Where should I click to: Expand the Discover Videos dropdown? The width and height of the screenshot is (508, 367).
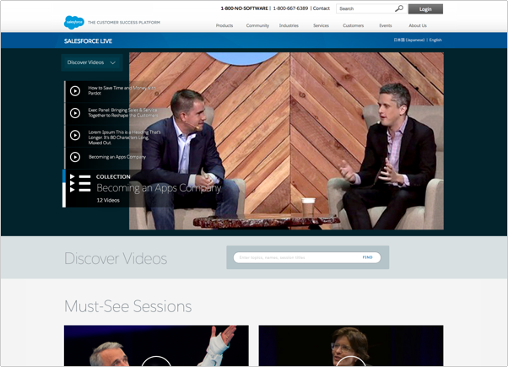[x=92, y=62]
